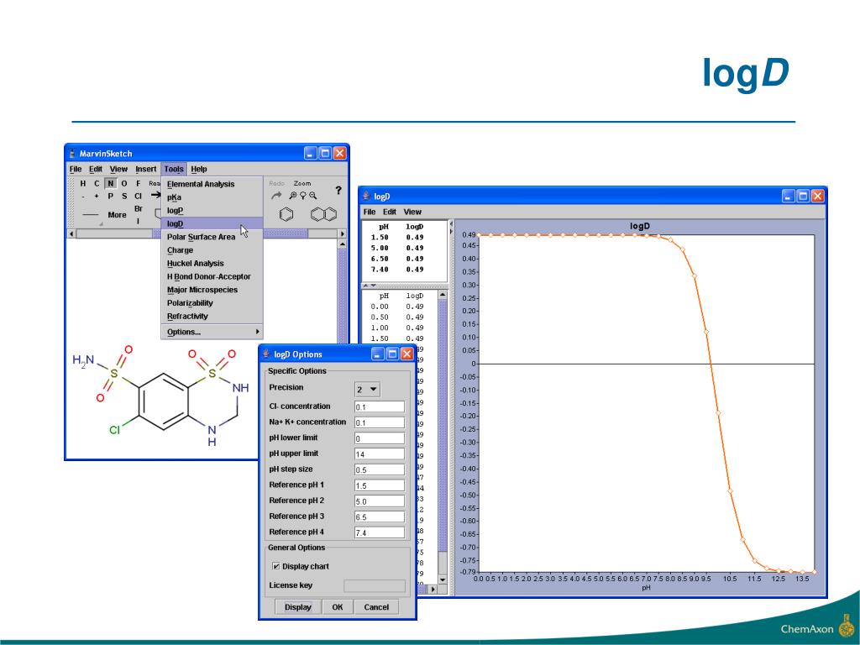Screen dimensions: 860x645
Task: Click Cl- concentration input field
Action: pyautogui.click(x=380, y=407)
